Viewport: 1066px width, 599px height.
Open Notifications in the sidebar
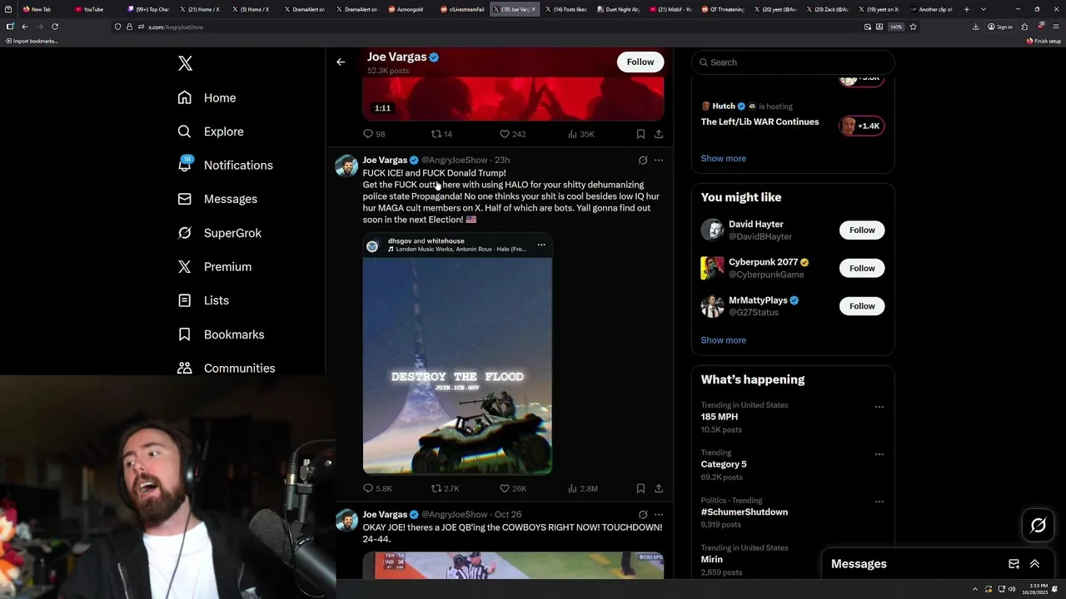(x=225, y=165)
